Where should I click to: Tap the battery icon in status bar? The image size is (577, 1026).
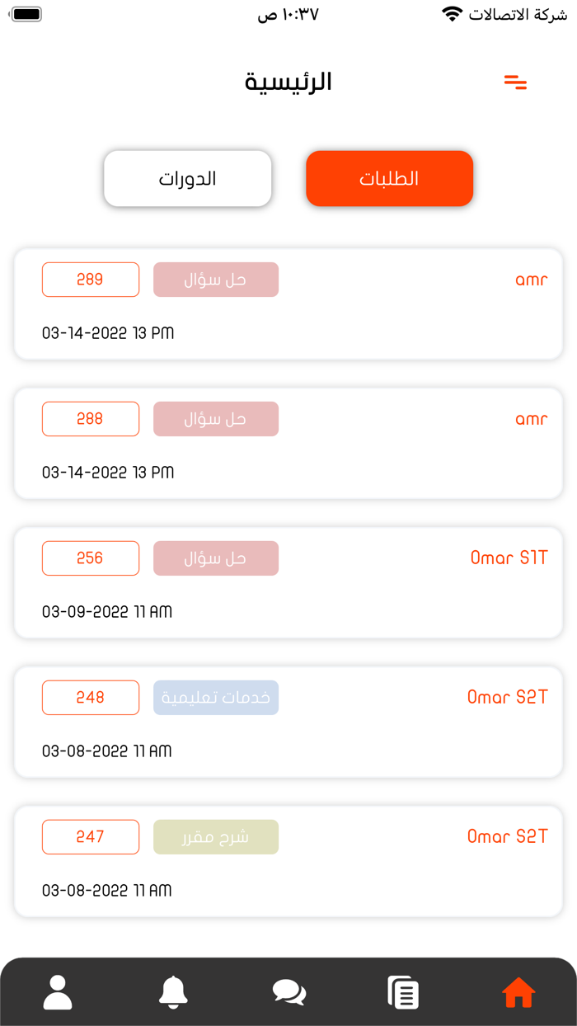pyautogui.click(x=27, y=14)
